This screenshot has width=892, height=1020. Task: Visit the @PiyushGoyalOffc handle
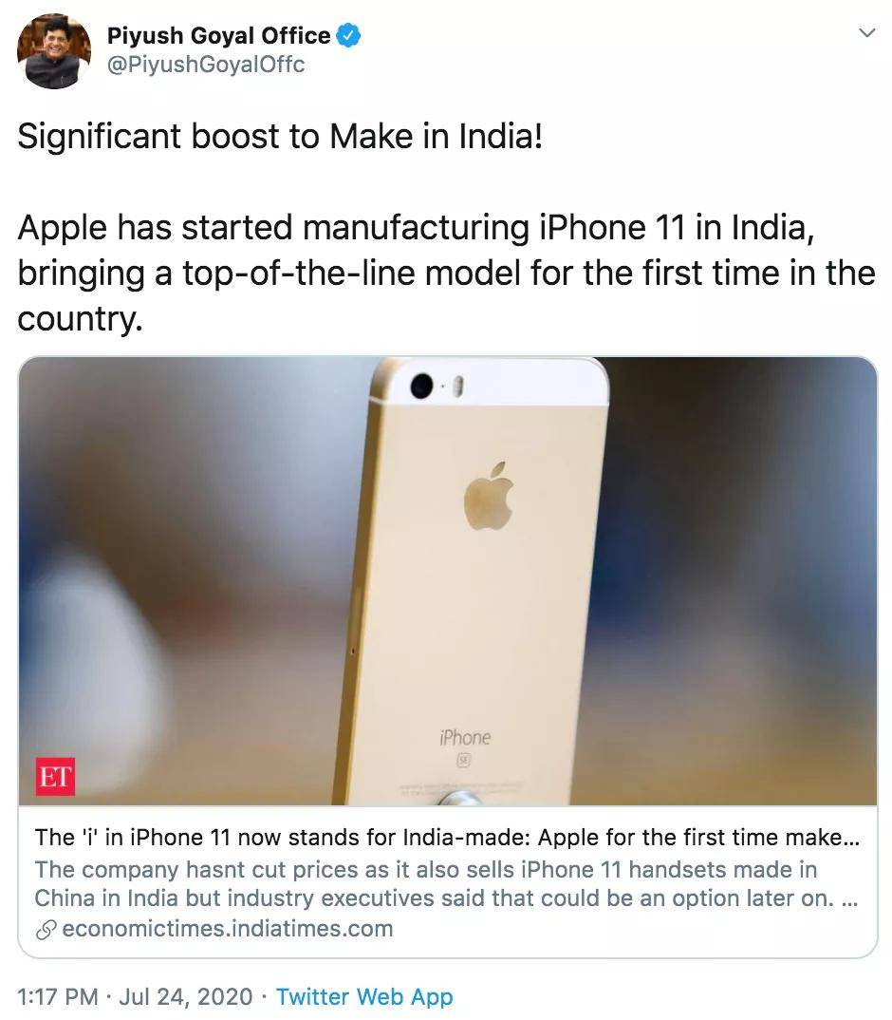206,65
